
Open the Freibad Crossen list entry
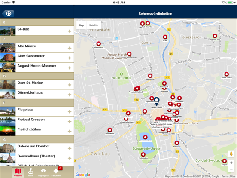tap(37, 121)
